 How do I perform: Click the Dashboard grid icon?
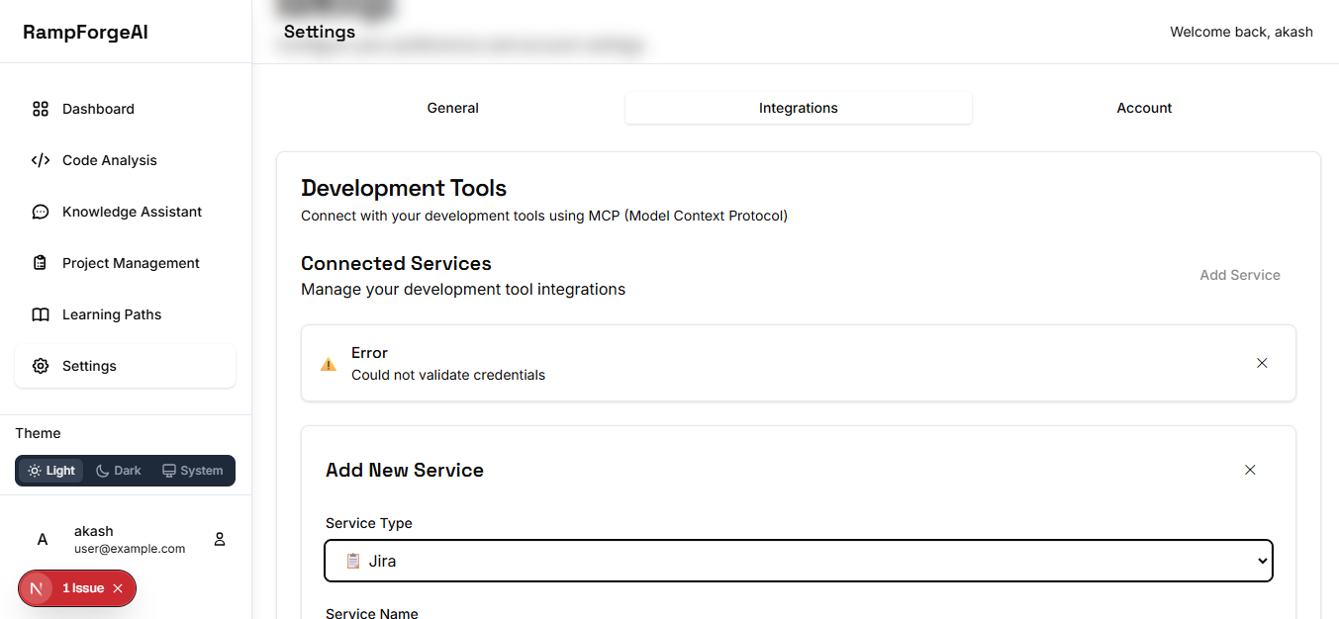click(41, 109)
